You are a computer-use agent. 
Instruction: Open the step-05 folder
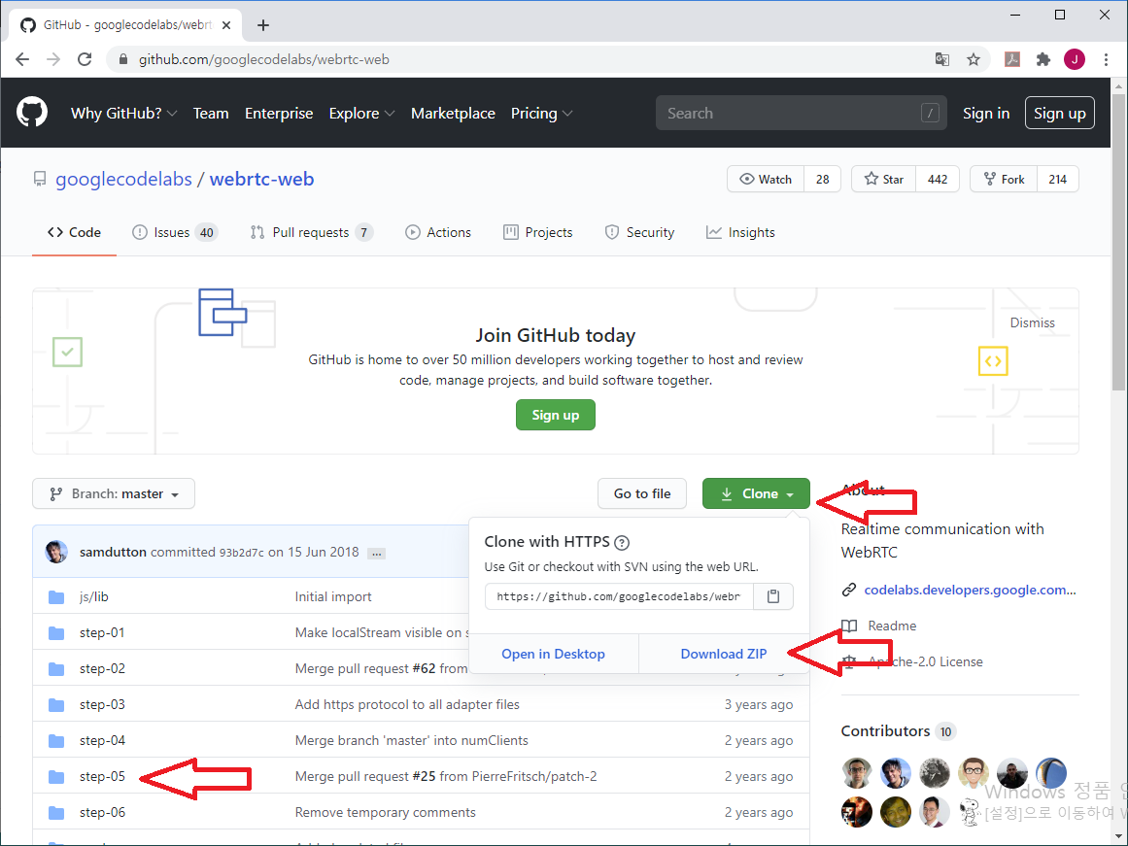(x=102, y=777)
